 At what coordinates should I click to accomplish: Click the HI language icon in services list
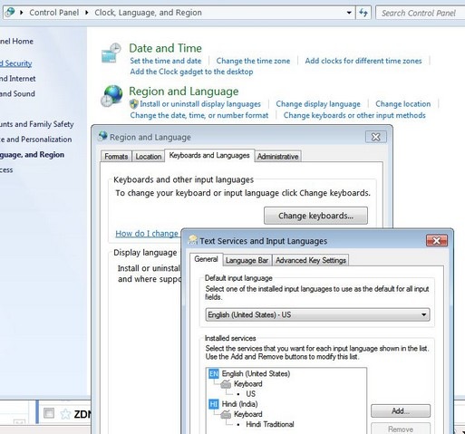[x=214, y=404]
